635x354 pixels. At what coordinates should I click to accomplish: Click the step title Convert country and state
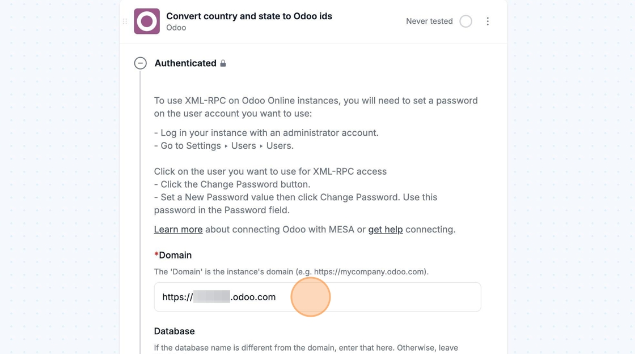tap(249, 16)
